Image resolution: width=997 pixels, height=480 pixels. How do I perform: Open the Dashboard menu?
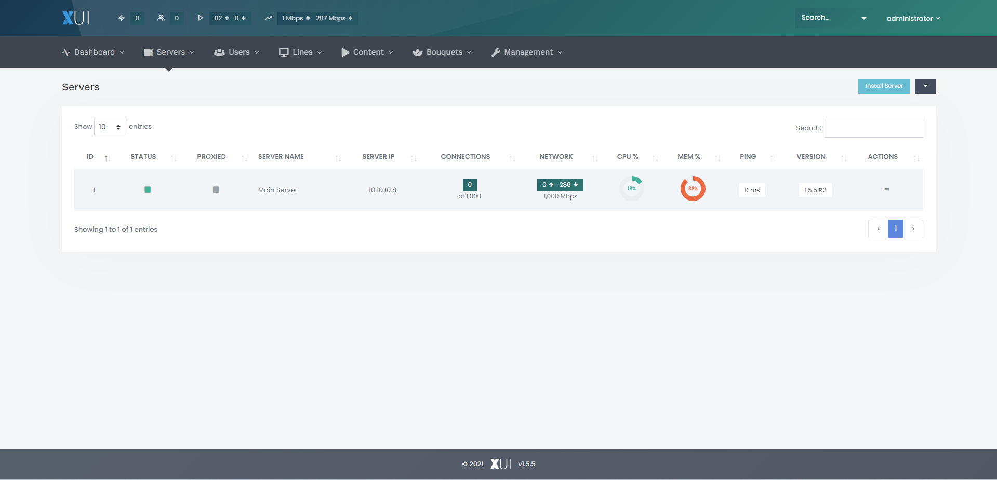[93, 52]
